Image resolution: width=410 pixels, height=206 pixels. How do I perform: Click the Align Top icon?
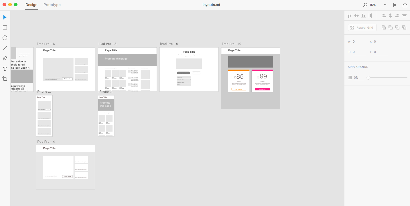[x=350, y=16]
